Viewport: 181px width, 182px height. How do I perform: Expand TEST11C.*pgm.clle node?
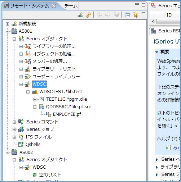pos(35,99)
